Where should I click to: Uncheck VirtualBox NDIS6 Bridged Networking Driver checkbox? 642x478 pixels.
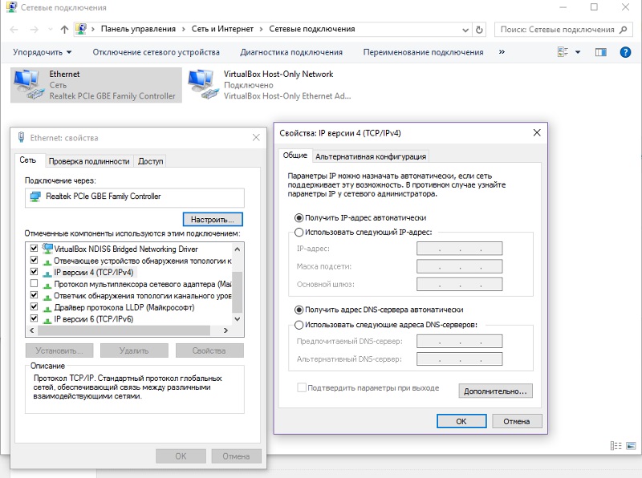tap(34, 248)
